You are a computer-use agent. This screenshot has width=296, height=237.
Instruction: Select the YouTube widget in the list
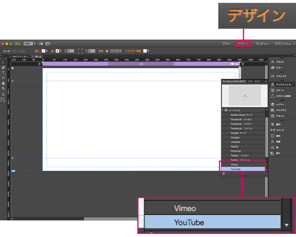click(x=243, y=169)
